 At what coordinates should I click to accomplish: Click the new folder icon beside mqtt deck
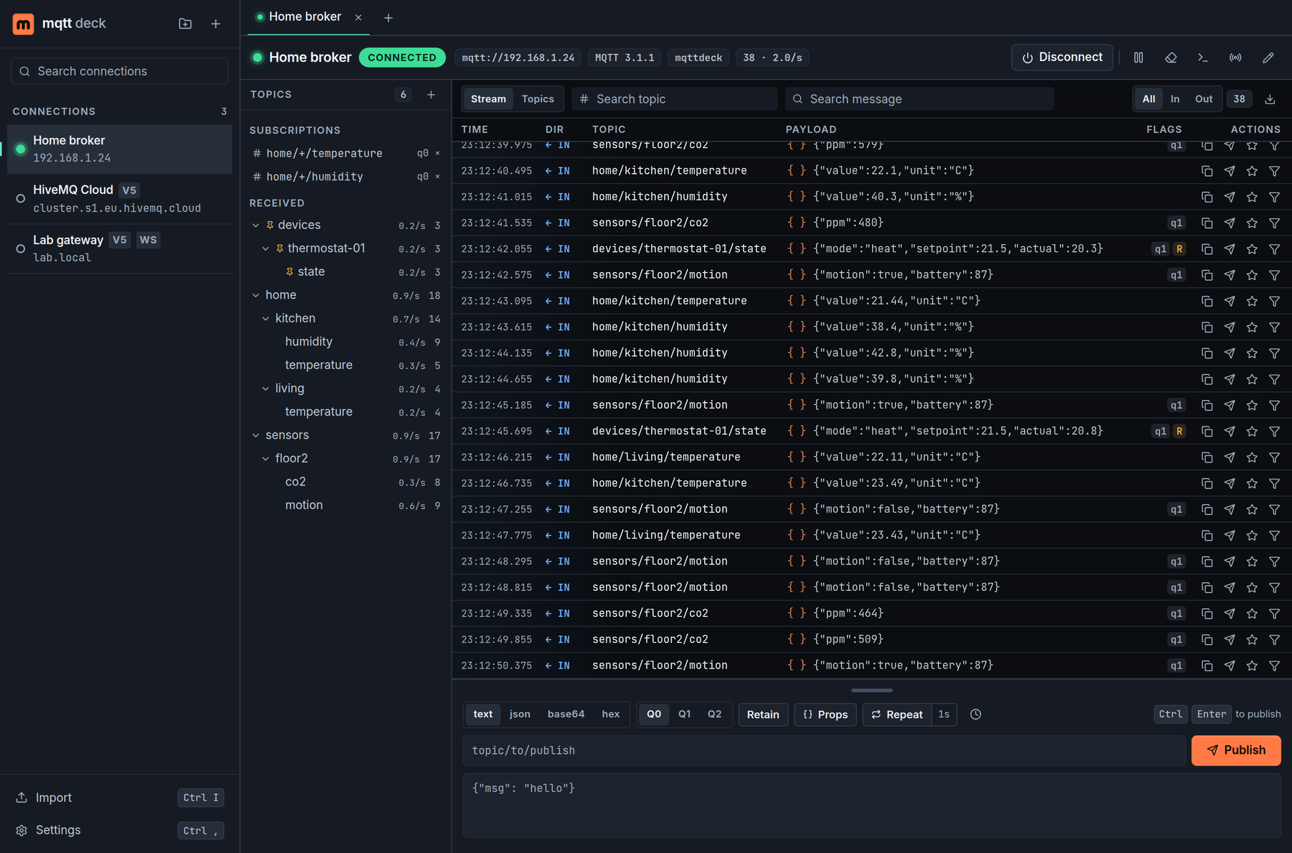(x=185, y=24)
